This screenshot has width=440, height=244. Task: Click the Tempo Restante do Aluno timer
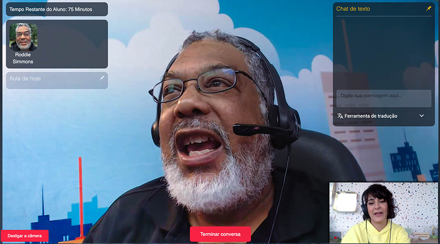tap(57, 9)
